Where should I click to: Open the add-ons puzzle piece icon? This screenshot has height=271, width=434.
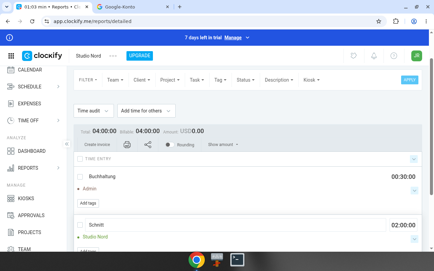click(354, 56)
